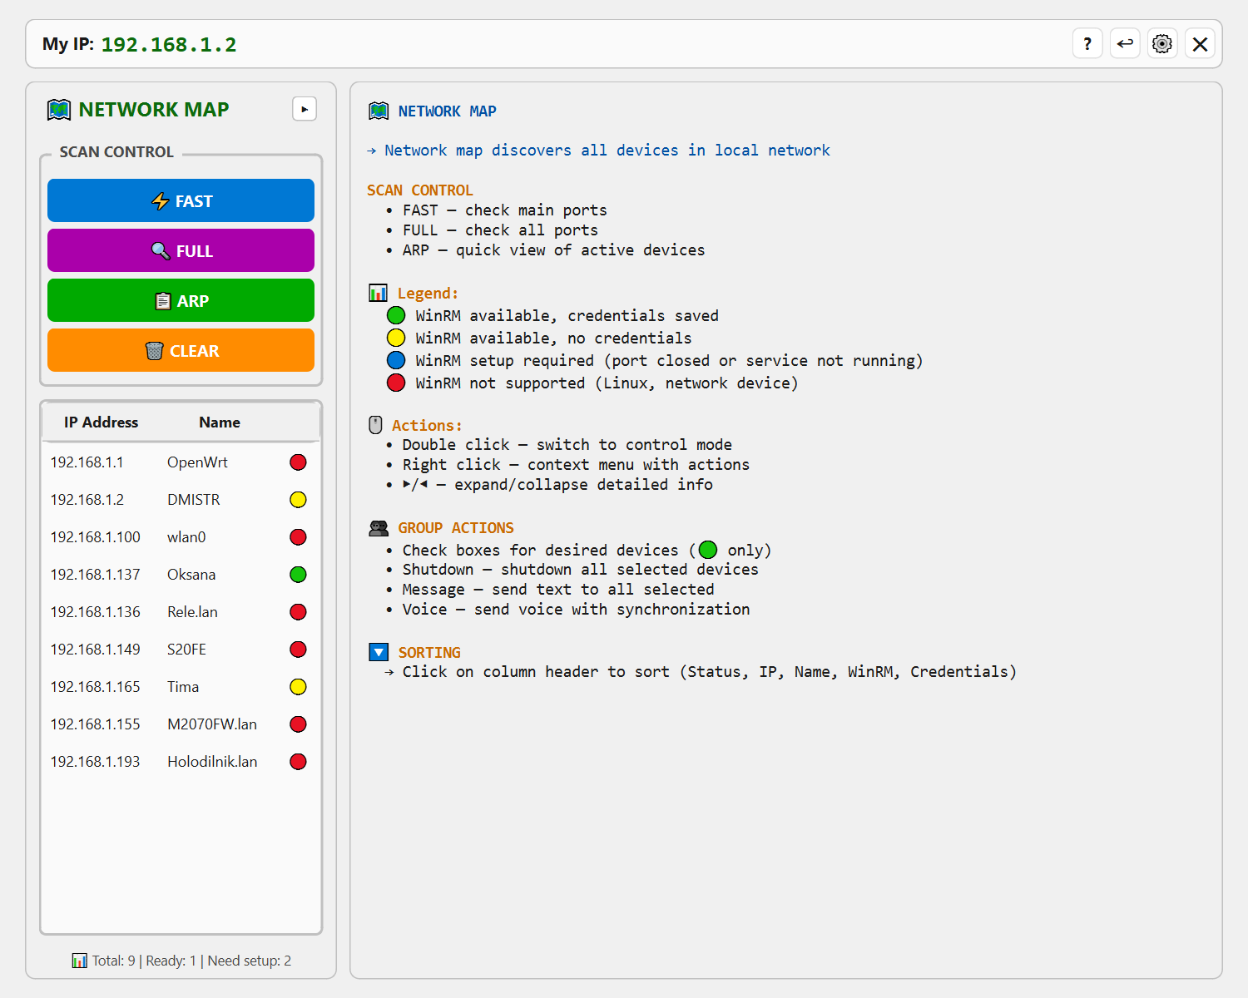
Task: Click the help question mark icon
Action: (x=1087, y=44)
